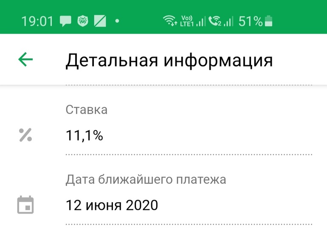Tap the 12 июня 2020 date

[112, 206]
